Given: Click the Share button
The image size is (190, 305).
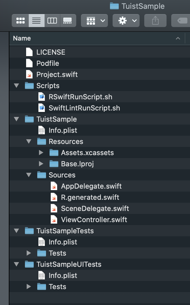Looking at the screenshot, I should coord(155,21).
